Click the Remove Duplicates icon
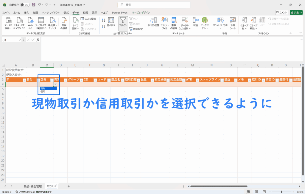The height and width of the screenshot is (194, 305). click(174, 20)
